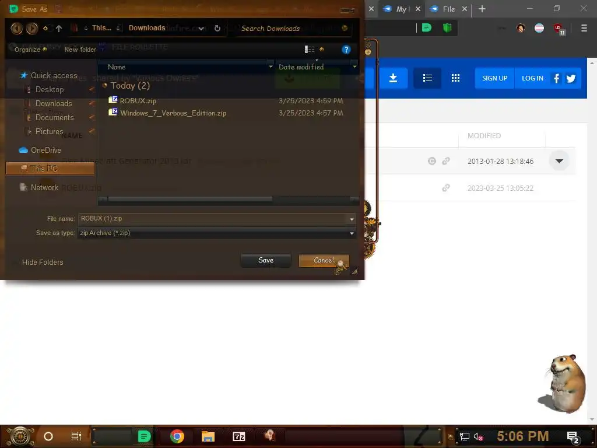
Task: Copy link for the 2023-03-25 file
Action: [446, 188]
